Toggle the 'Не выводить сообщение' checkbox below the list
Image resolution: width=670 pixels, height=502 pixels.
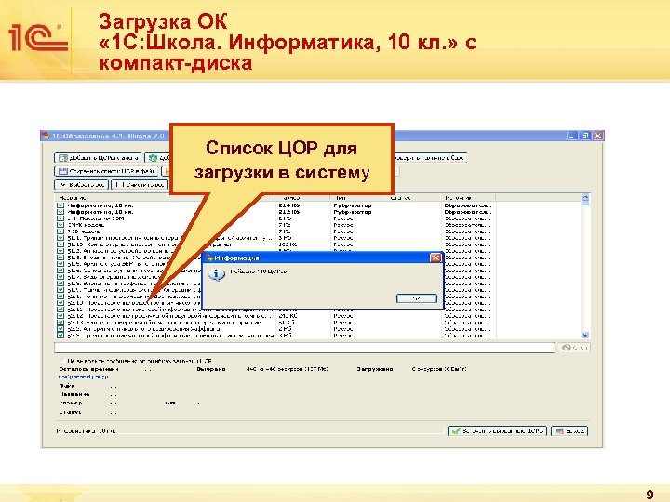pos(63,361)
